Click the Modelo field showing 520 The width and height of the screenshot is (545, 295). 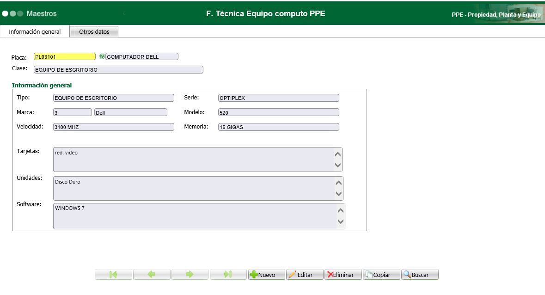279,112
